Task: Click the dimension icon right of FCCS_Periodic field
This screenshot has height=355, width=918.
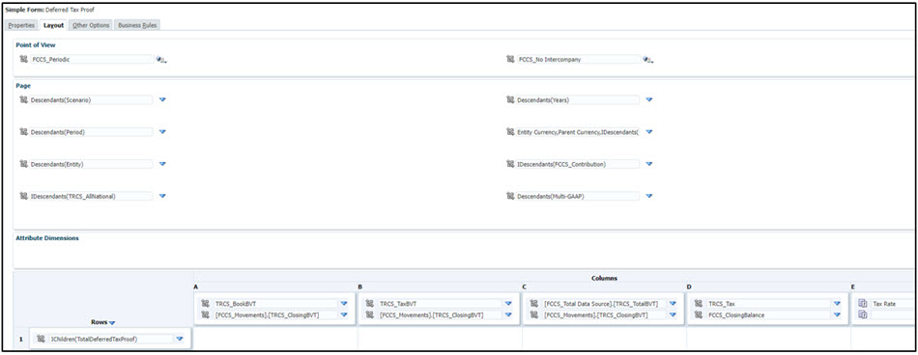Action: 161,60
